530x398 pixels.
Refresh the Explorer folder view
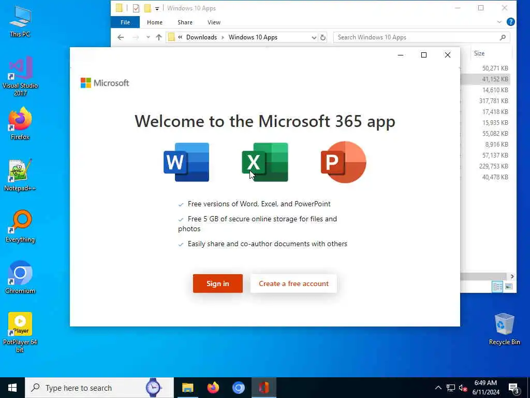click(x=323, y=37)
